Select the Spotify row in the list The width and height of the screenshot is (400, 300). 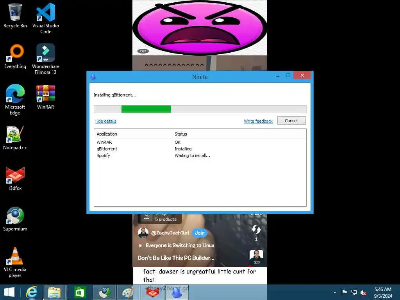200,155
